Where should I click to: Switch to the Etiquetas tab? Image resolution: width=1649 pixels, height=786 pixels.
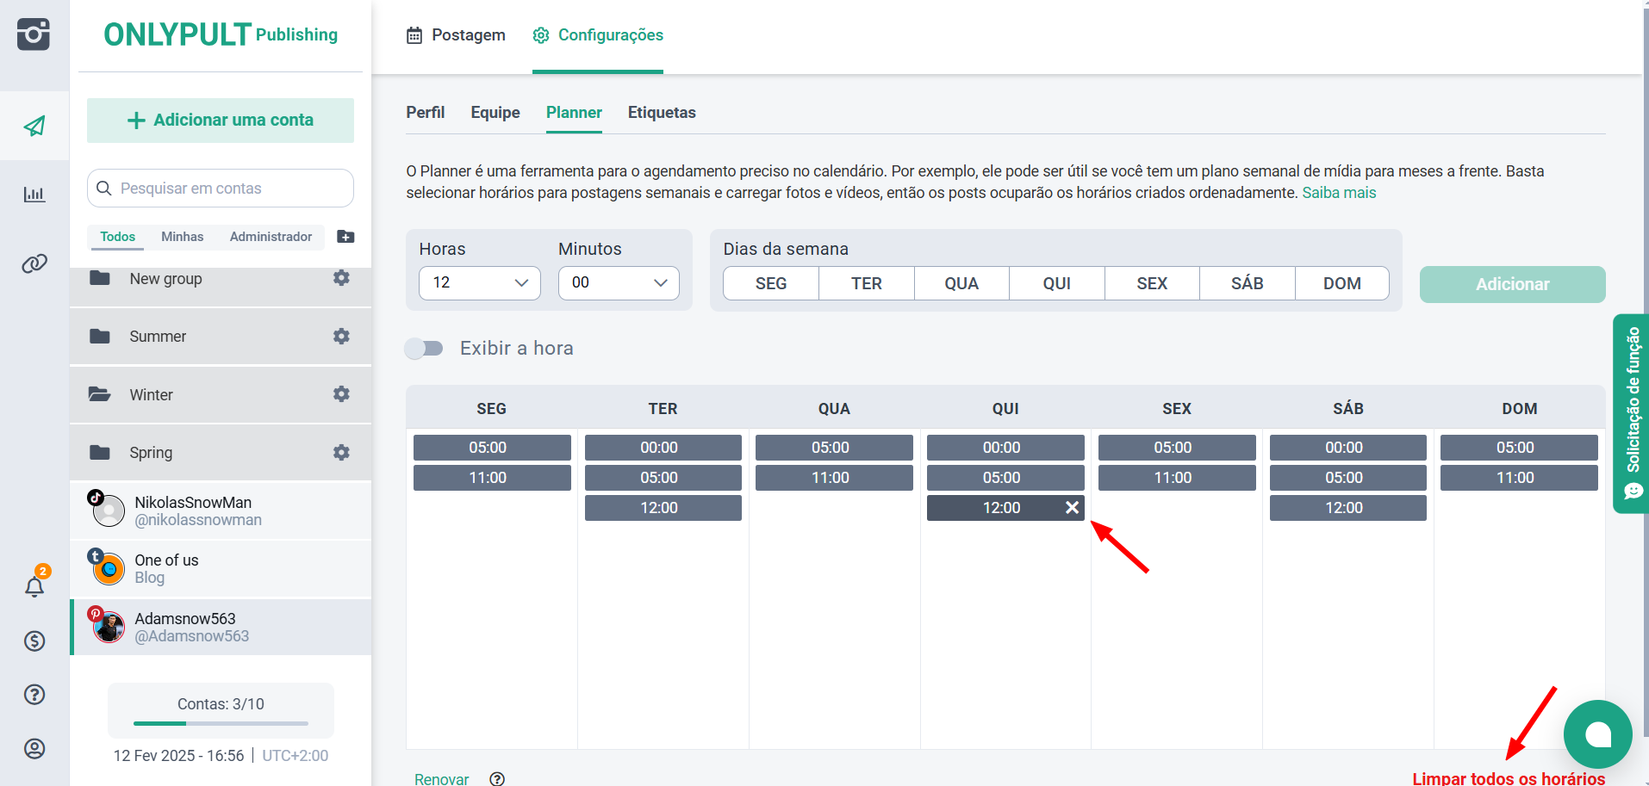(661, 113)
